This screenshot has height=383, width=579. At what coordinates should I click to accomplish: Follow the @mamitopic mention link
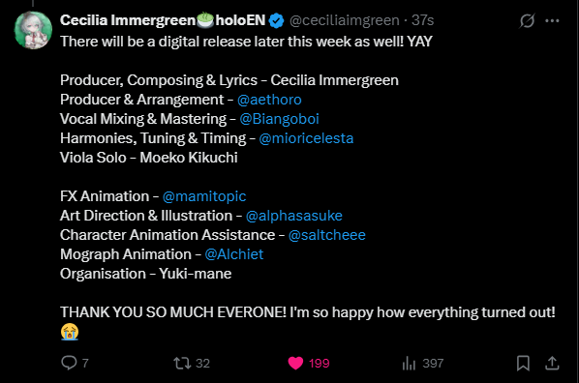(204, 196)
